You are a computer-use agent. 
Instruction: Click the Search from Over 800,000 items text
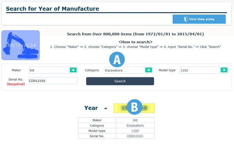click(x=135, y=34)
